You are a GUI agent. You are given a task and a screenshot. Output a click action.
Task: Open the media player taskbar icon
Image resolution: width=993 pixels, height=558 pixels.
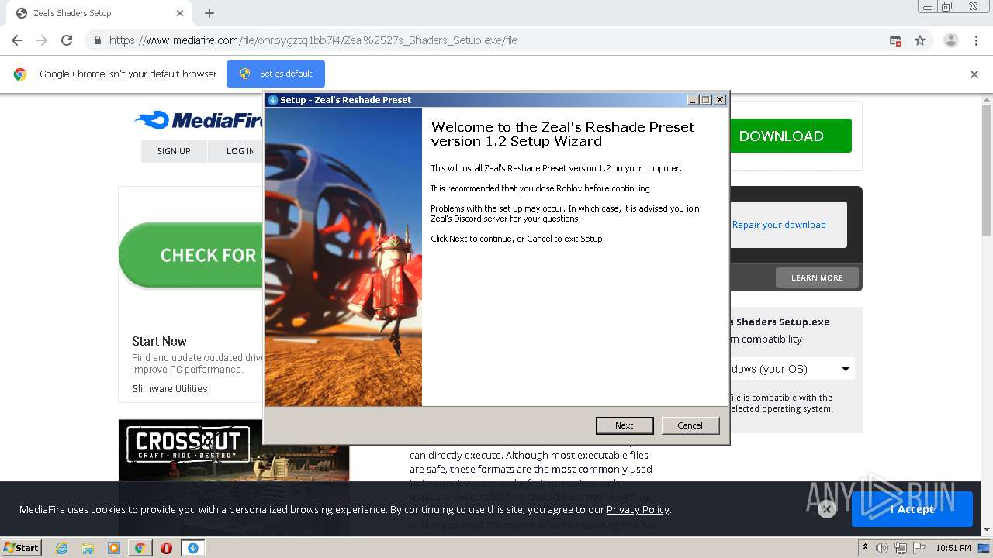(114, 548)
